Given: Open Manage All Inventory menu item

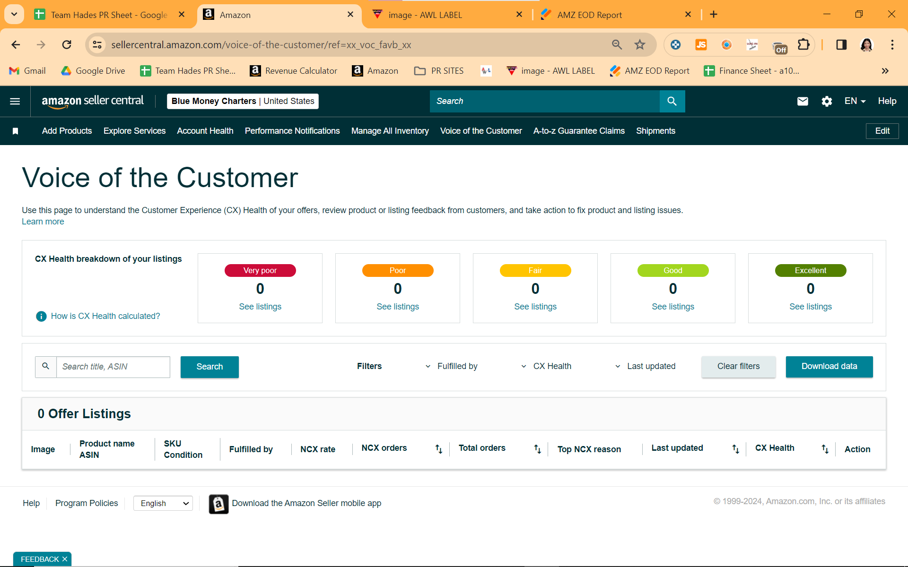Looking at the screenshot, I should pos(390,131).
